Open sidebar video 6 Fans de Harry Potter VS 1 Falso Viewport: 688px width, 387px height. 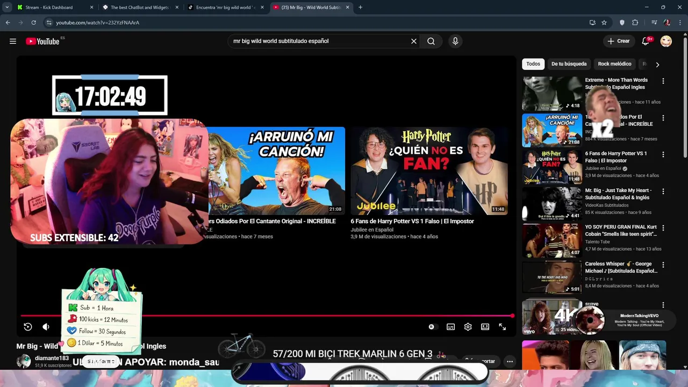click(616, 157)
